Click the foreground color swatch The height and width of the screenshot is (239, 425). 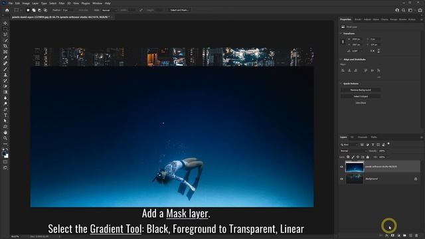pos(4,153)
